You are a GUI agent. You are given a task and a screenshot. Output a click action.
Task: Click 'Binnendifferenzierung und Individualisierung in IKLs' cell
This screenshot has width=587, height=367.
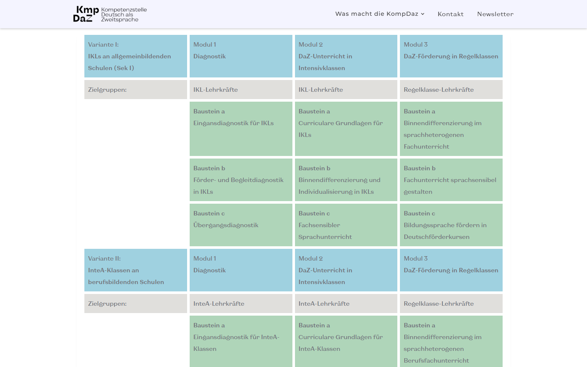coord(346,180)
